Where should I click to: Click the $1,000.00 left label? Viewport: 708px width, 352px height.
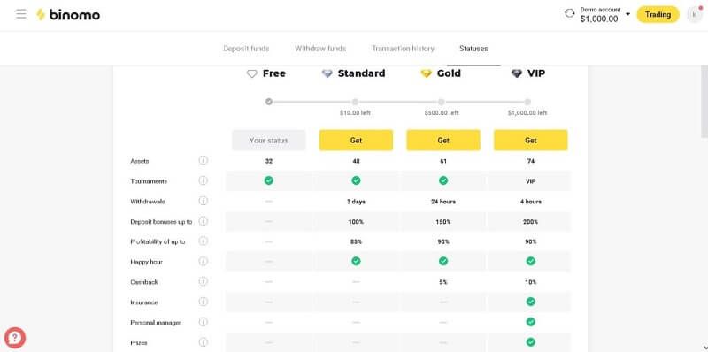coord(527,113)
